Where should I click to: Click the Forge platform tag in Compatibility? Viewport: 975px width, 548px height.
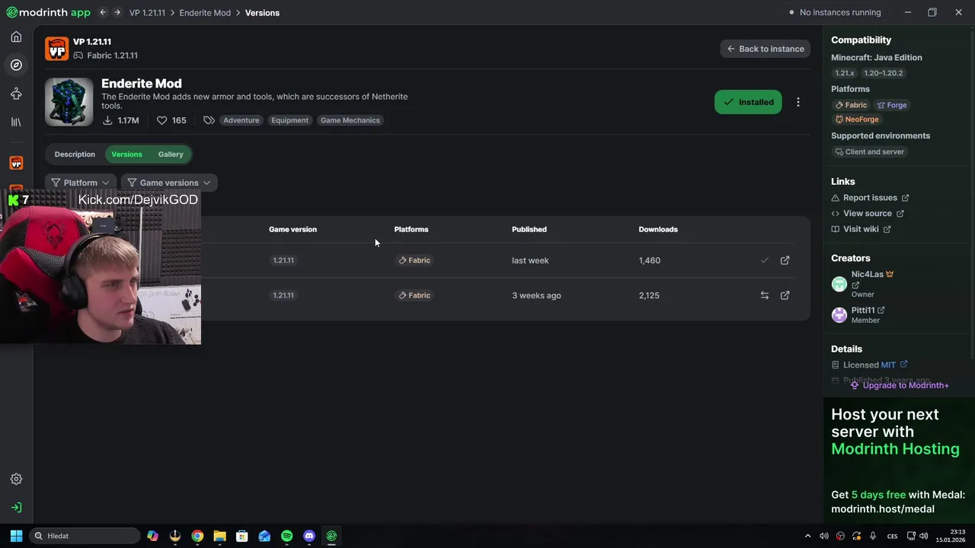pos(892,105)
